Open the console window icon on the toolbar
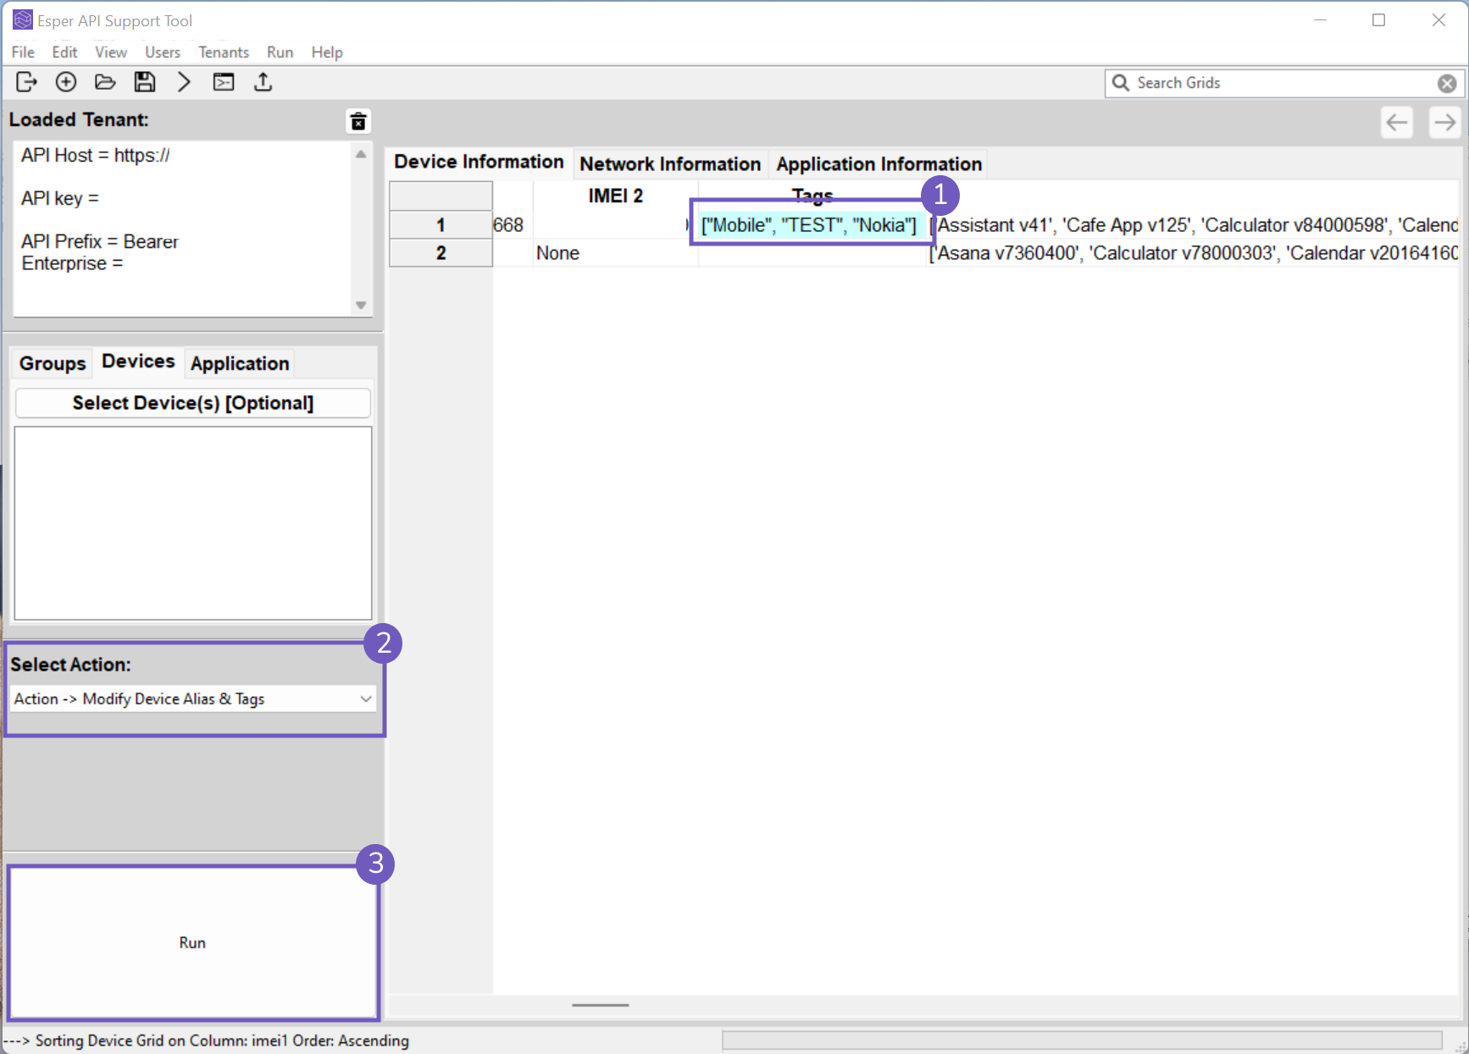1469x1054 pixels. pos(223,81)
